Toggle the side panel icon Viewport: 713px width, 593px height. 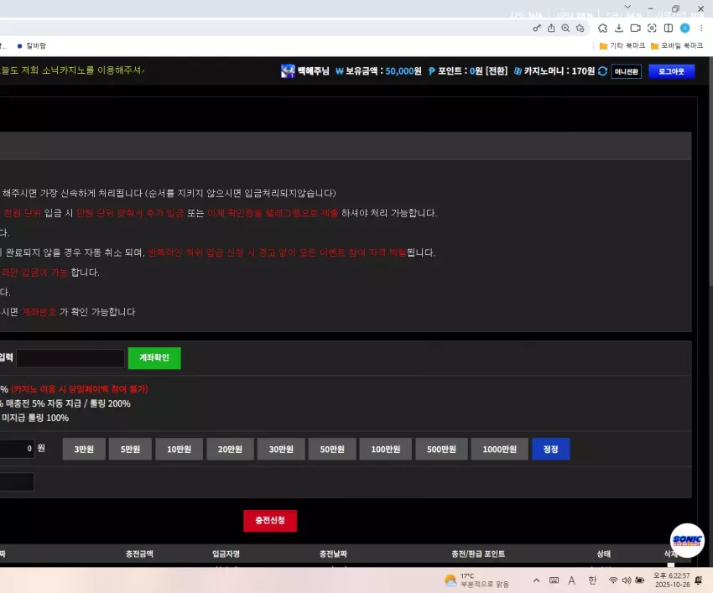(669, 29)
